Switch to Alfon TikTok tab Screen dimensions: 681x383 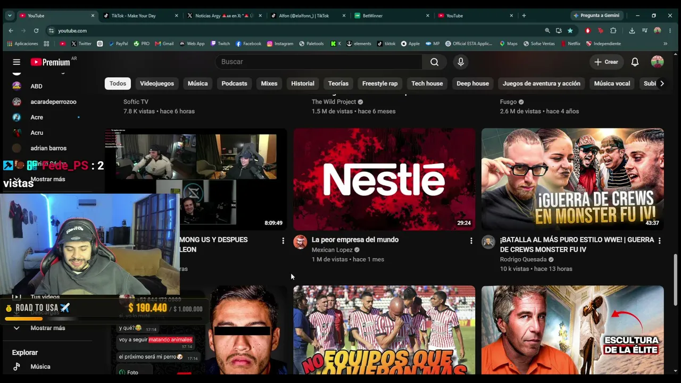pyautogui.click(x=308, y=16)
